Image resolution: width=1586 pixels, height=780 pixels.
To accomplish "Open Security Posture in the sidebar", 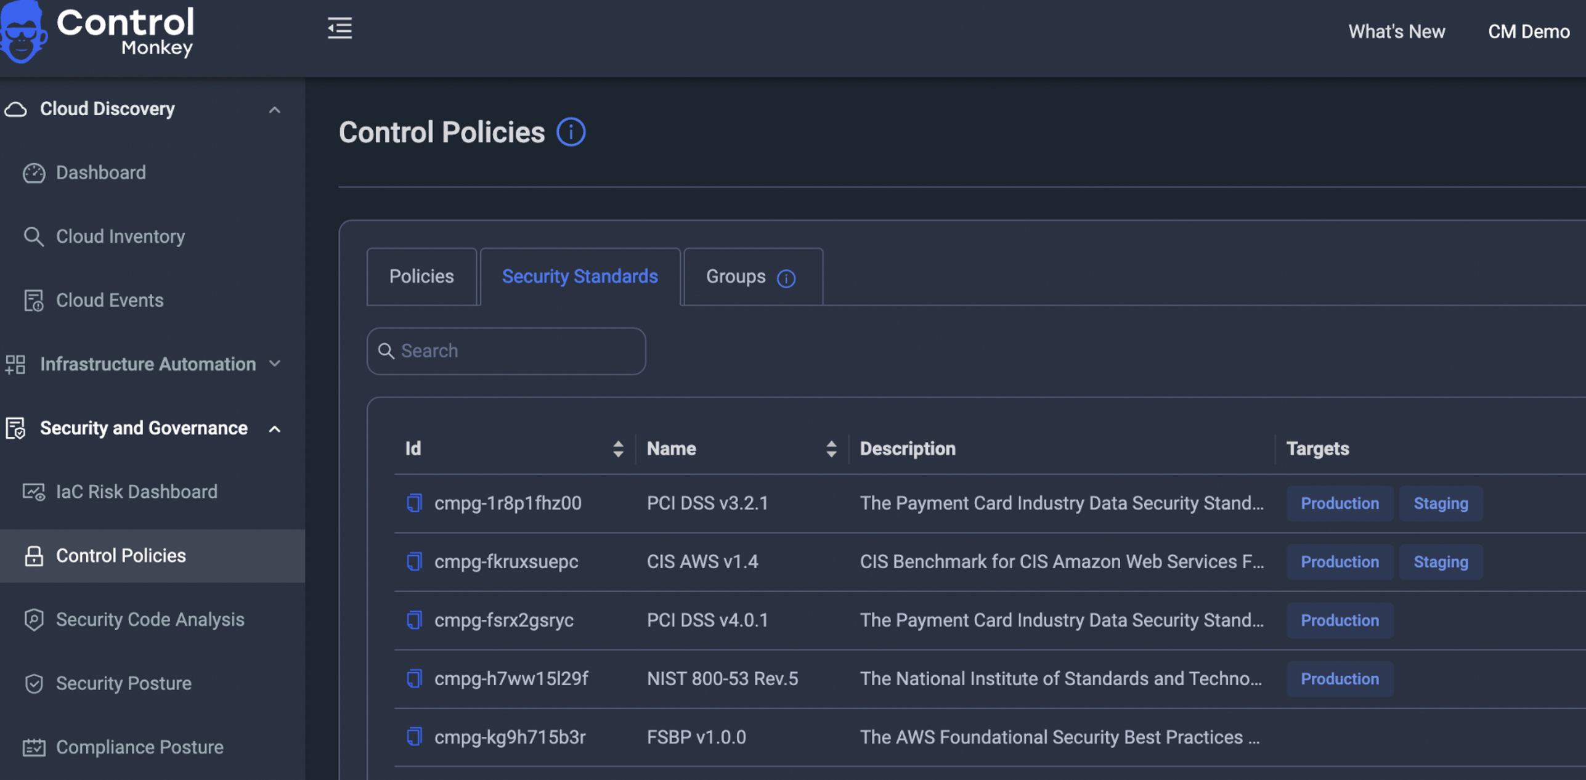I will (123, 683).
